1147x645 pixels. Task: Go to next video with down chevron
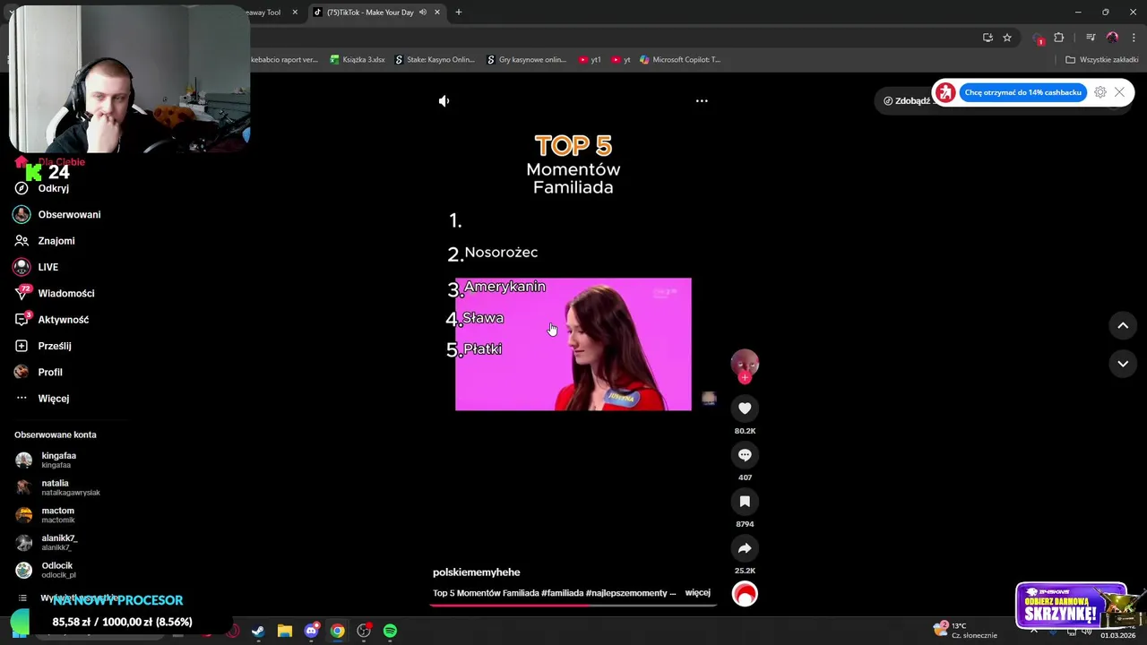tap(1123, 364)
